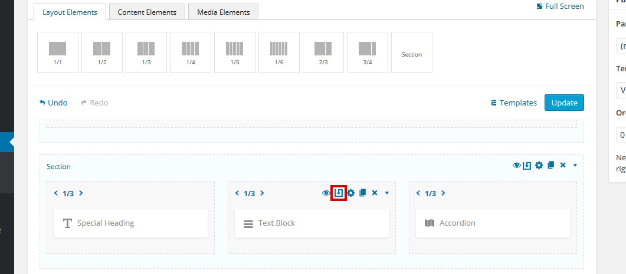The height and width of the screenshot is (274, 626).
Task: Expand Text Block column dropdown arrow
Action: (387, 193)
